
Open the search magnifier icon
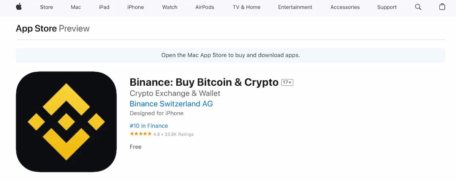click(x=418, y=7)
